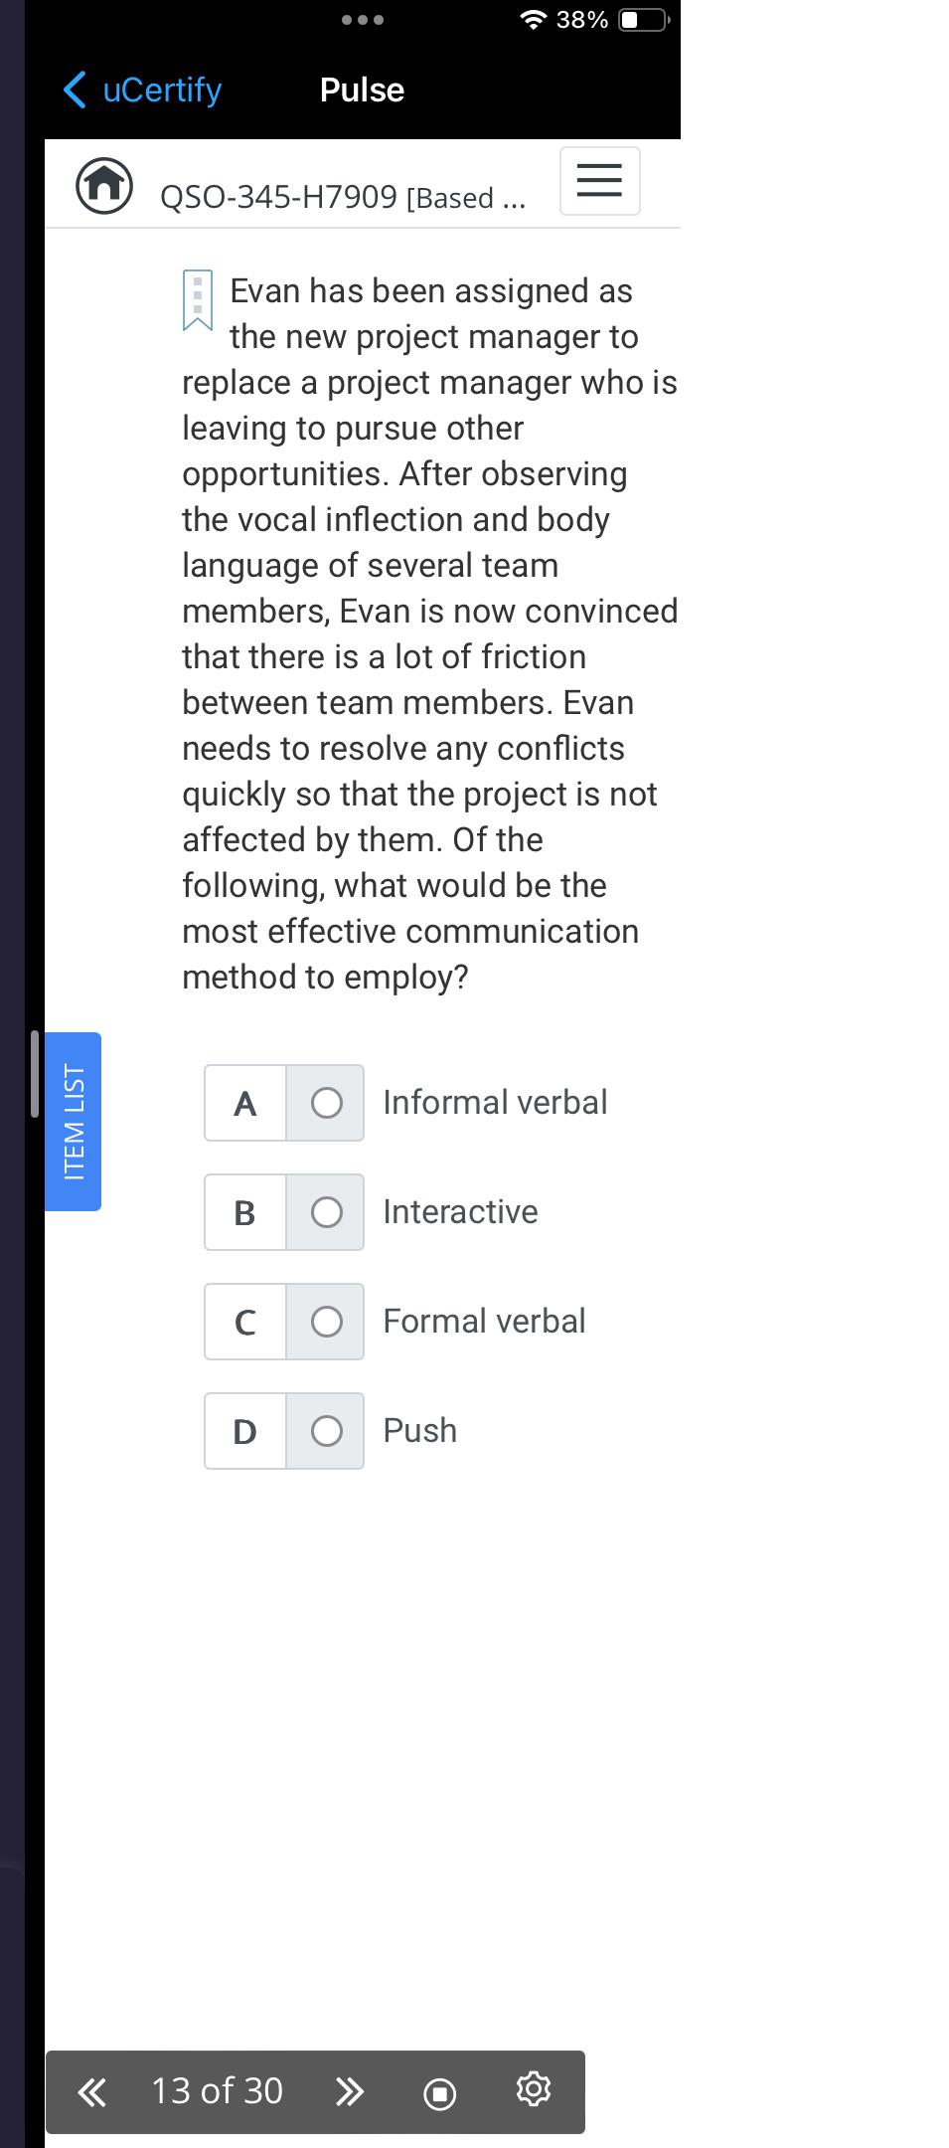
Task: Tap the Pulse title in the top bar
Action: [362, 89]
